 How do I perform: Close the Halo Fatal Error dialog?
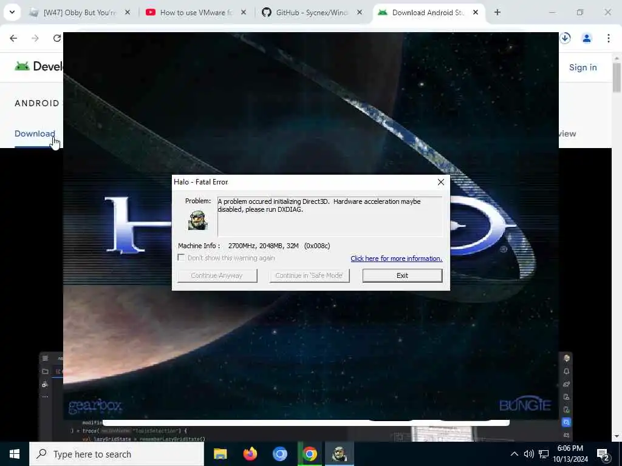point(441,182)
